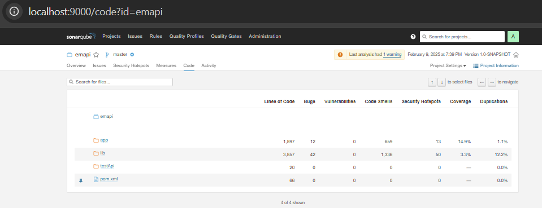Switch to the project Issues tab
Screen dimensions: 542x208
99,65
